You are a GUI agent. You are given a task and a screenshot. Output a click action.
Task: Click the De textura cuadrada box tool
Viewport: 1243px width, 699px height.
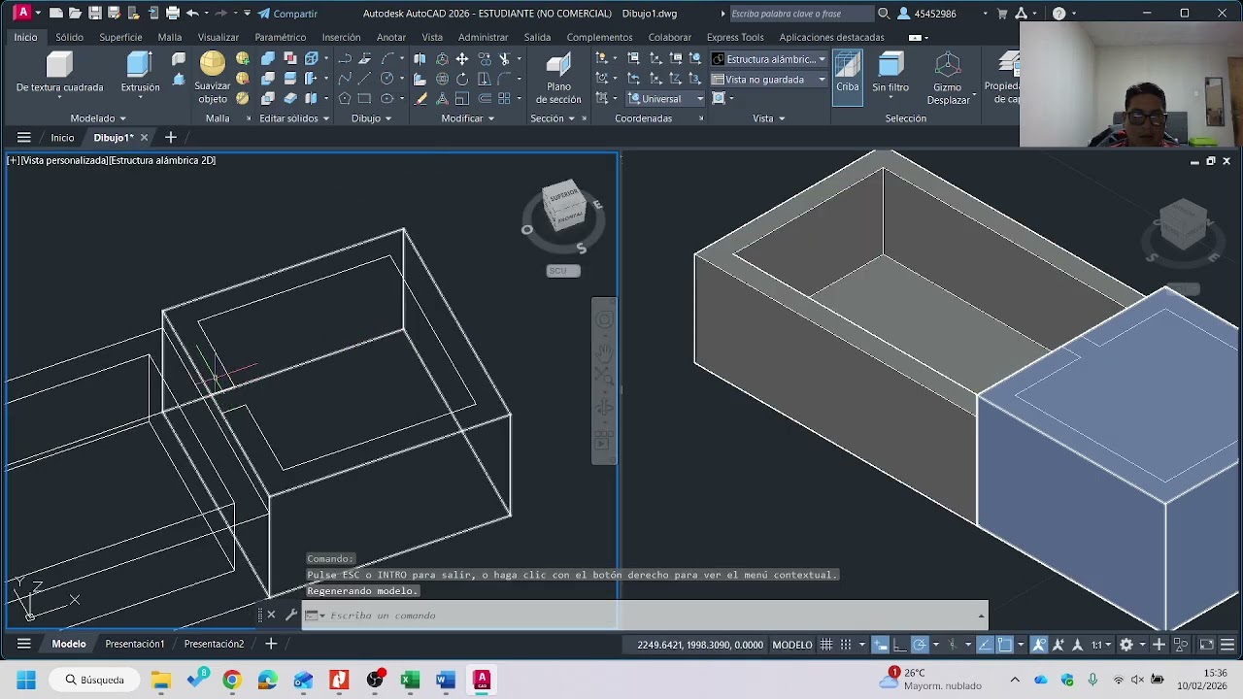59,74
